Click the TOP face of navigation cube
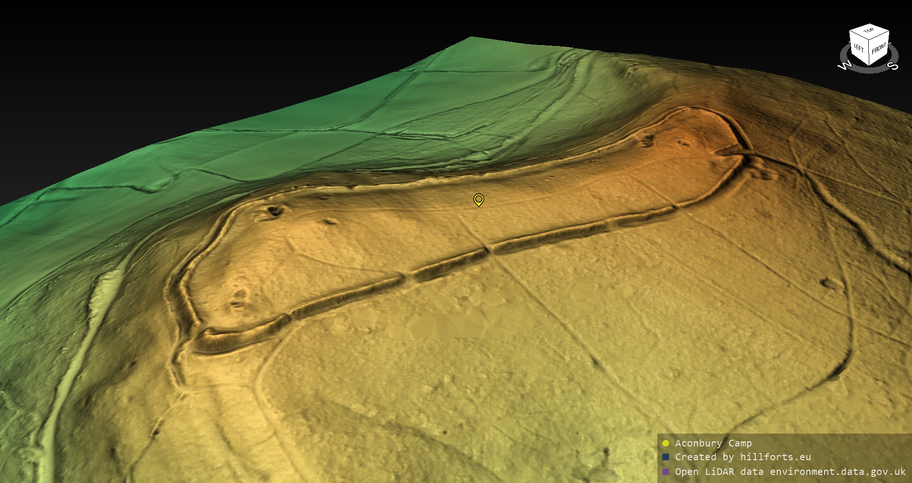912x483 pixels. pos(869,31)
